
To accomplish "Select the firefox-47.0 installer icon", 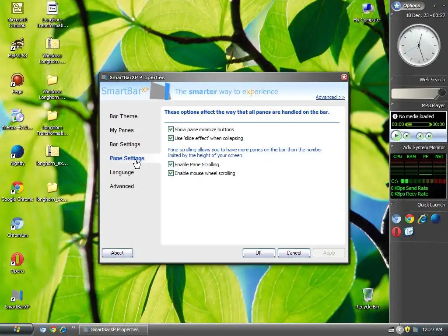I will [17, 119].
